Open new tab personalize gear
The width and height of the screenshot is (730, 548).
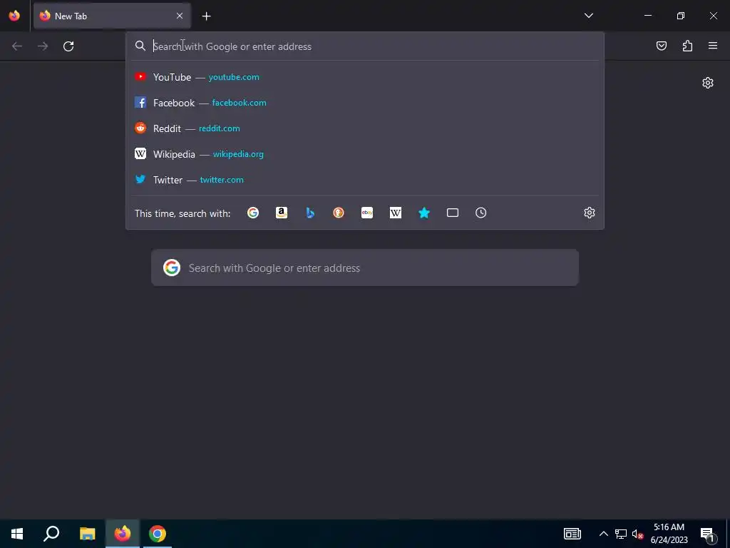708,83
